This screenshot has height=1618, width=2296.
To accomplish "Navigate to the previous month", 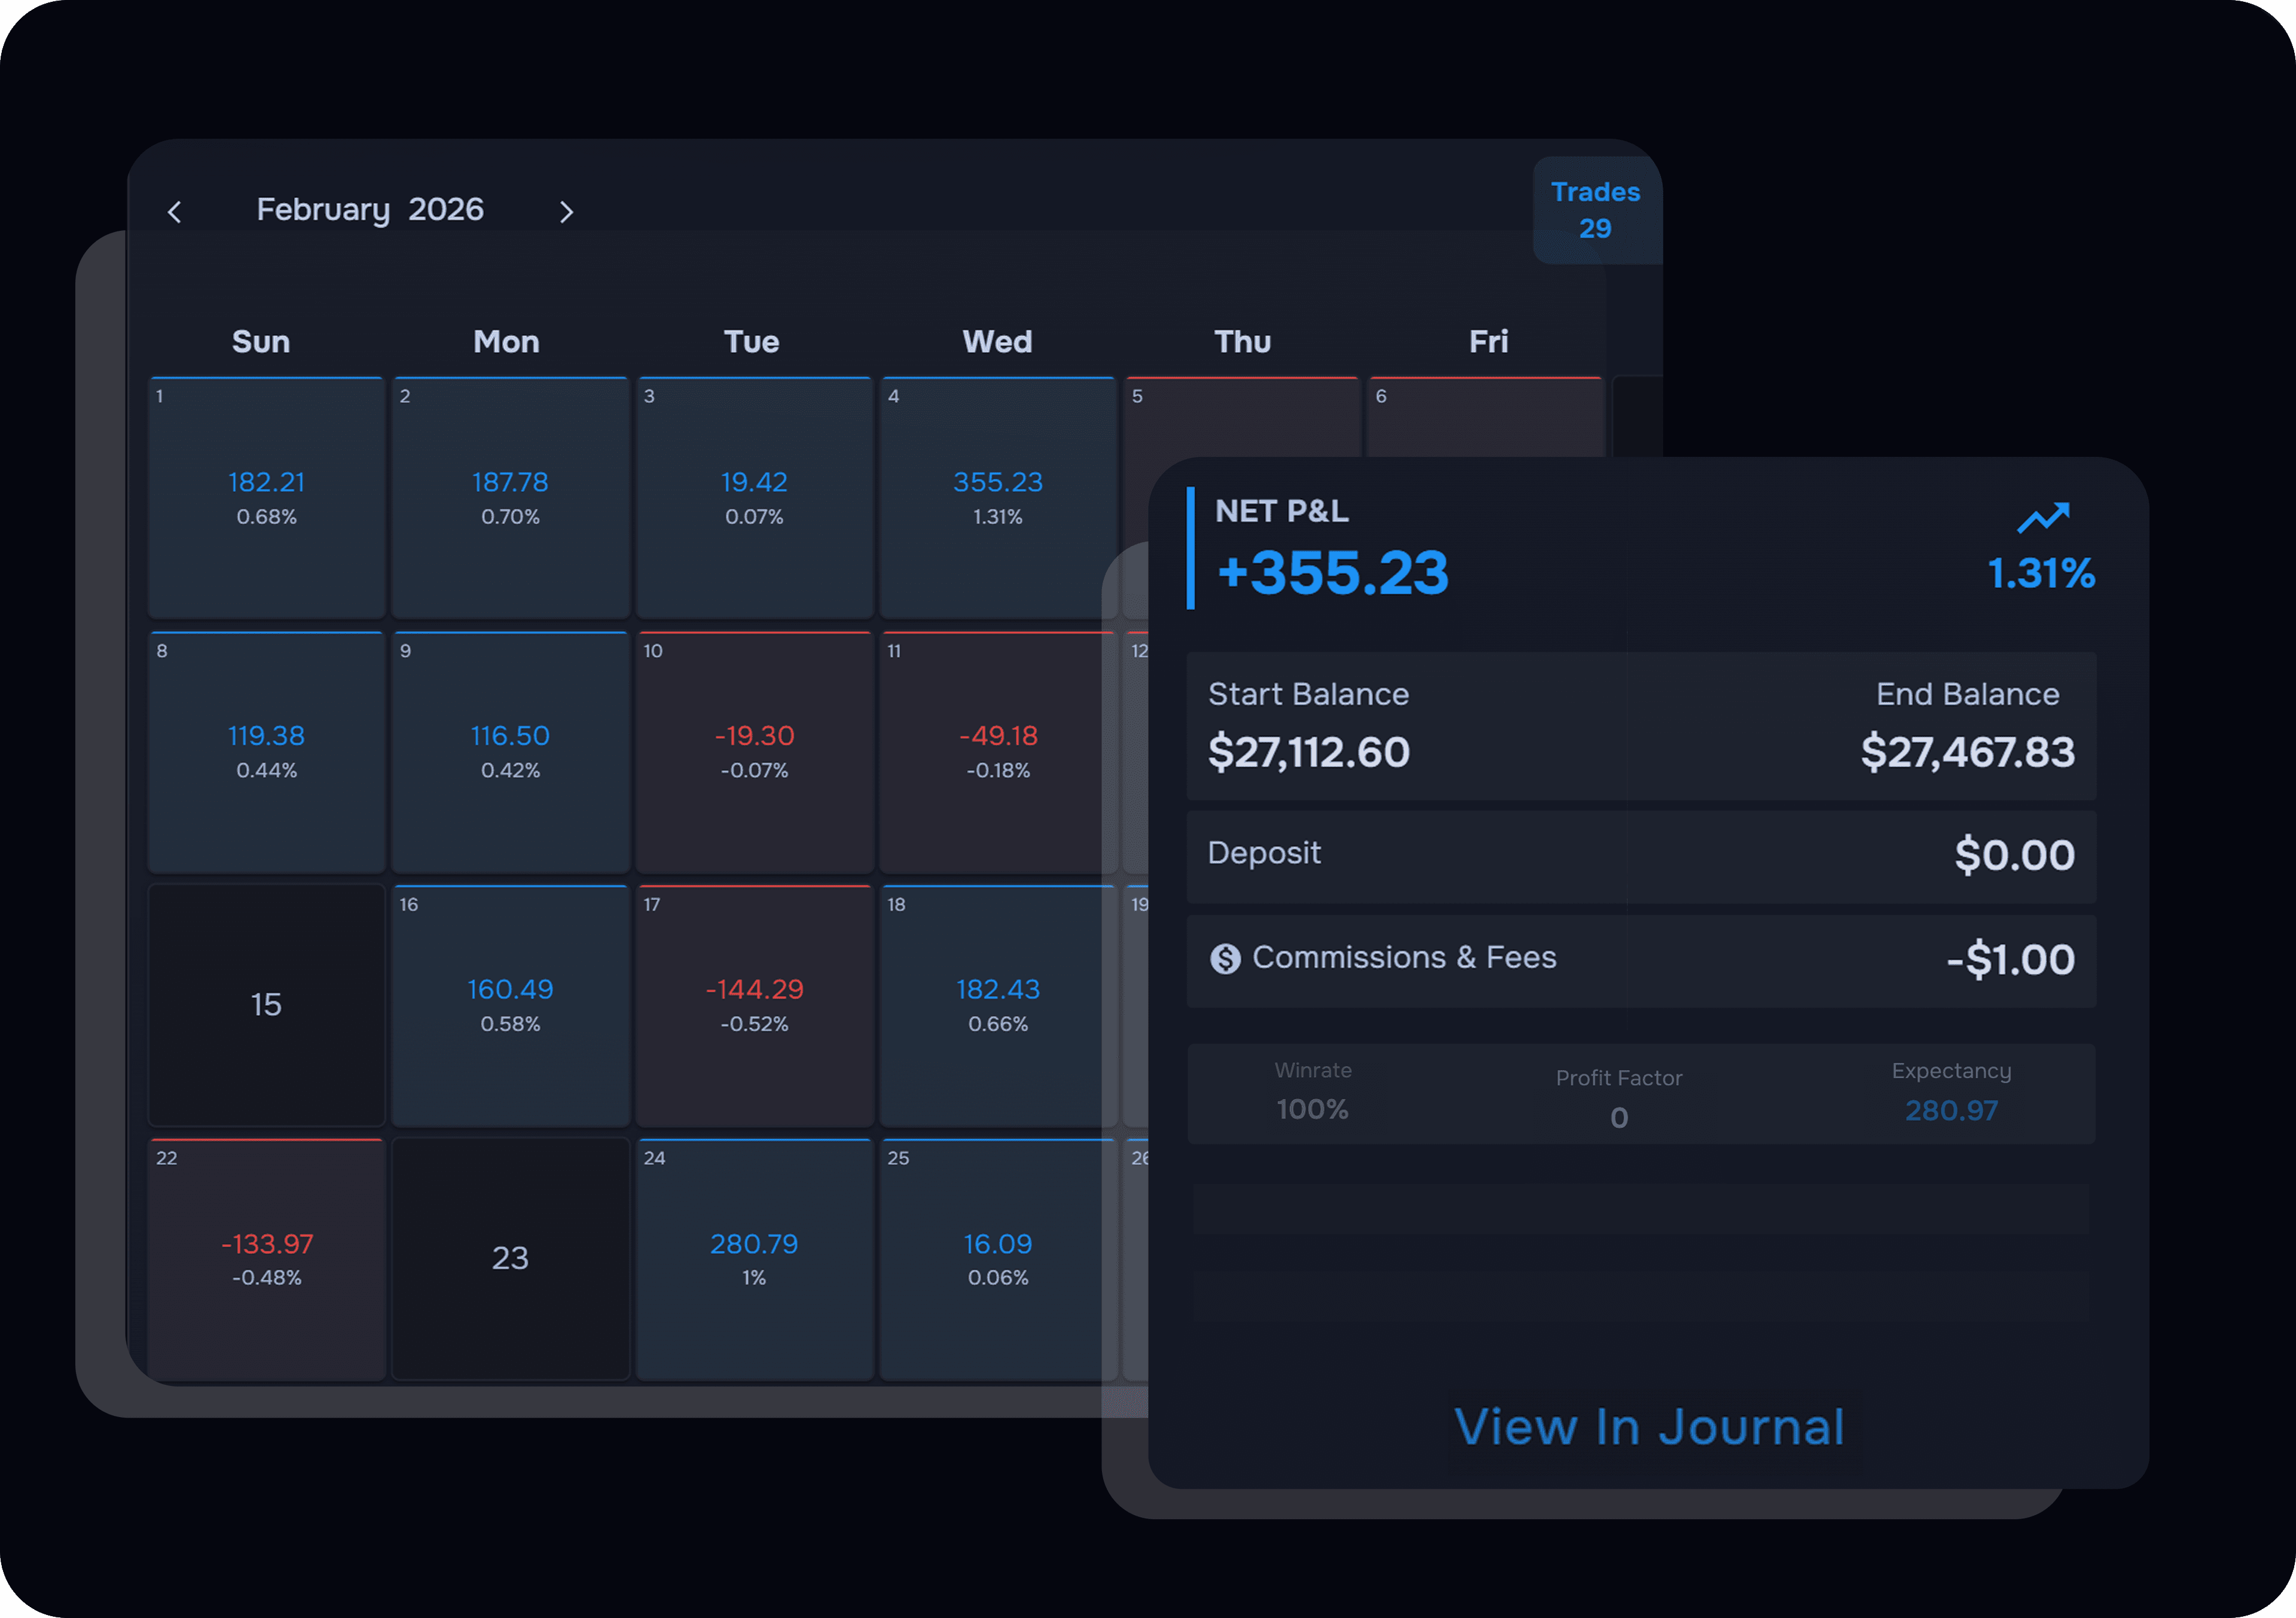I will [x=175, y=211].
